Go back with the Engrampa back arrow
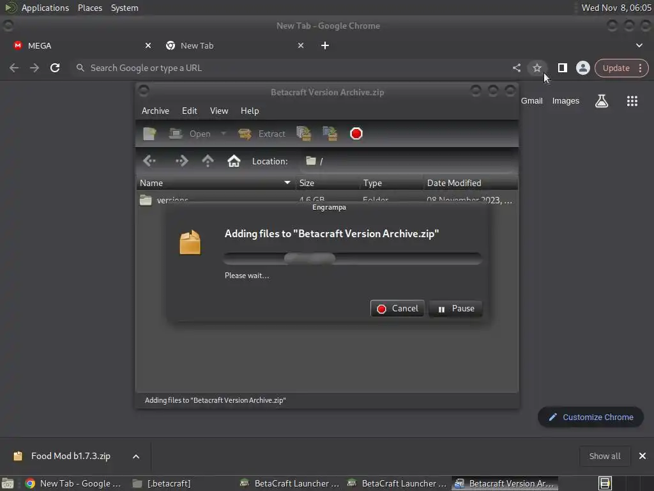The height and width of the screenshot is (491, 654). point(149,160)
